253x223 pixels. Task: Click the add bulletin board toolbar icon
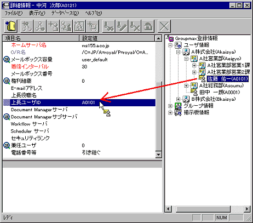click(93, 26)
